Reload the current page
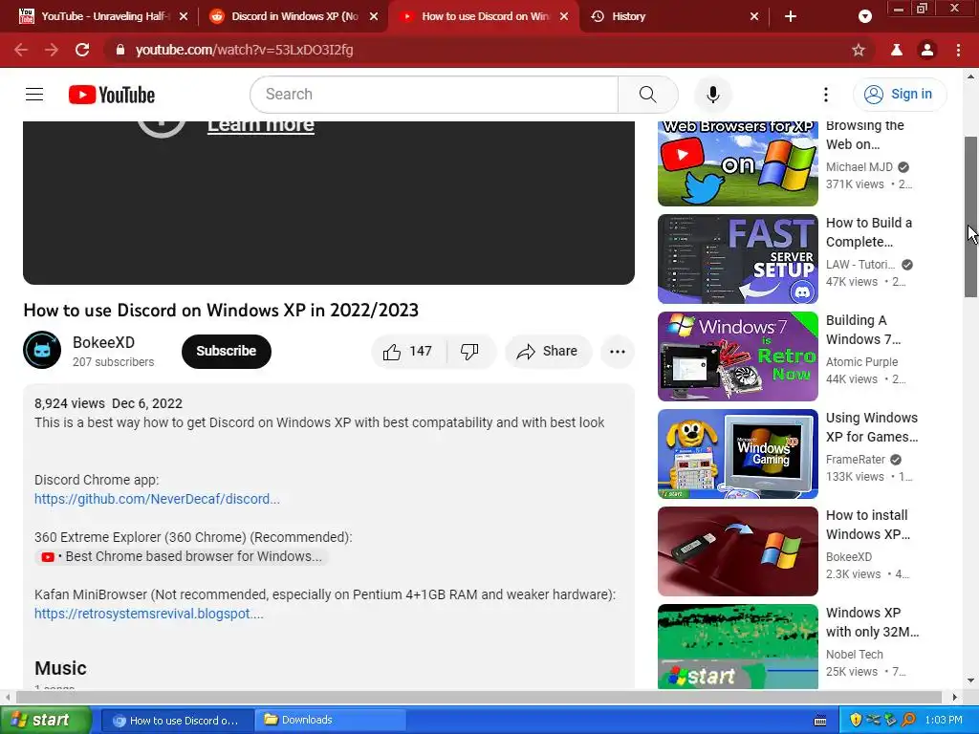This screenshot has width=979, height=734. 82,50
